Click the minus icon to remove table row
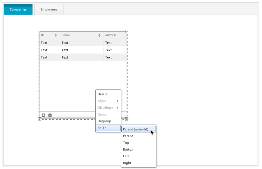 tap(50, 115)
